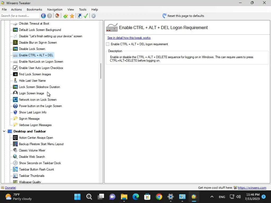Viewport: 271px width, 203px height.
Task: Open the Tools menu
Action: click(83, 10)
